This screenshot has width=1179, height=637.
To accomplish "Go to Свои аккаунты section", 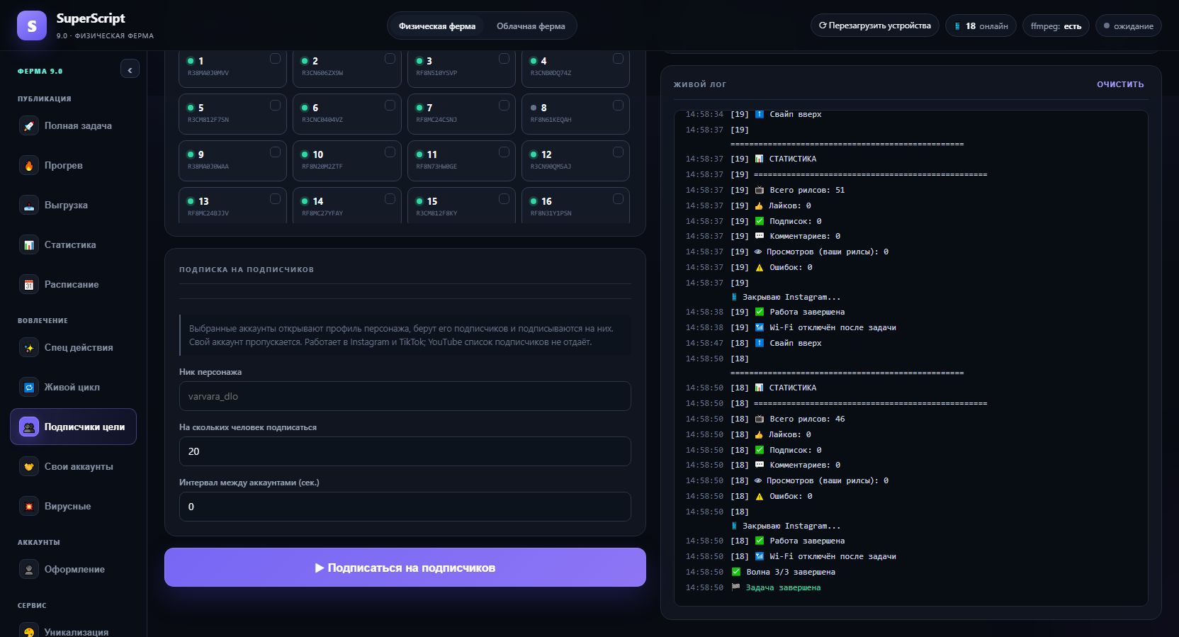I will pos(74,467).
